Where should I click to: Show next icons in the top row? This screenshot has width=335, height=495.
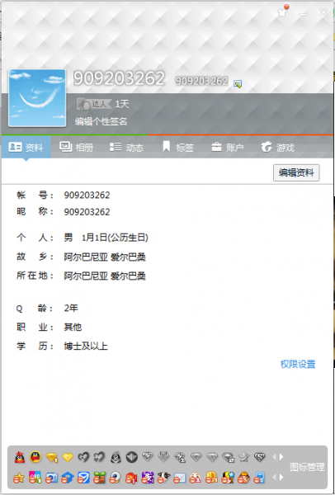(281, 457)
